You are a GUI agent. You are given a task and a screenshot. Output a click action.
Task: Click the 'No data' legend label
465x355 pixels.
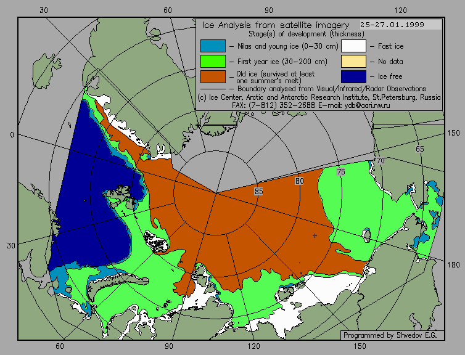(390, 62)
